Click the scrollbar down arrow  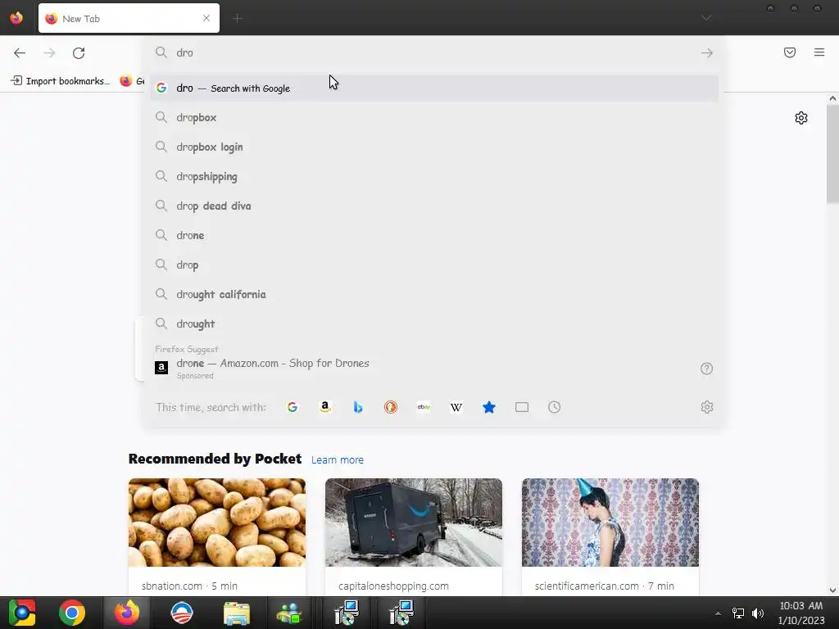[832, 591]
